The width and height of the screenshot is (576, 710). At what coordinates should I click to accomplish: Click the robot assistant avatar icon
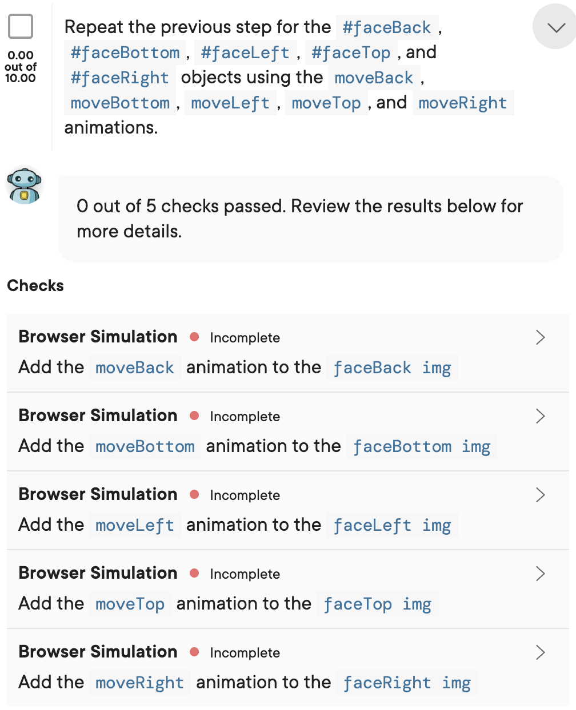pos(24,185)
